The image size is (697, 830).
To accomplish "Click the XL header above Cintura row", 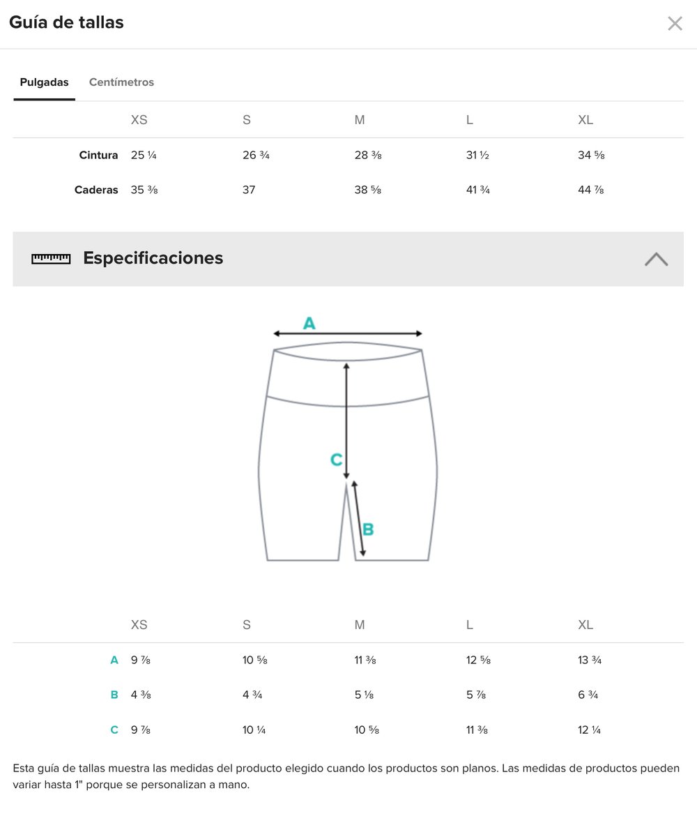I will [x=585, y=120].
